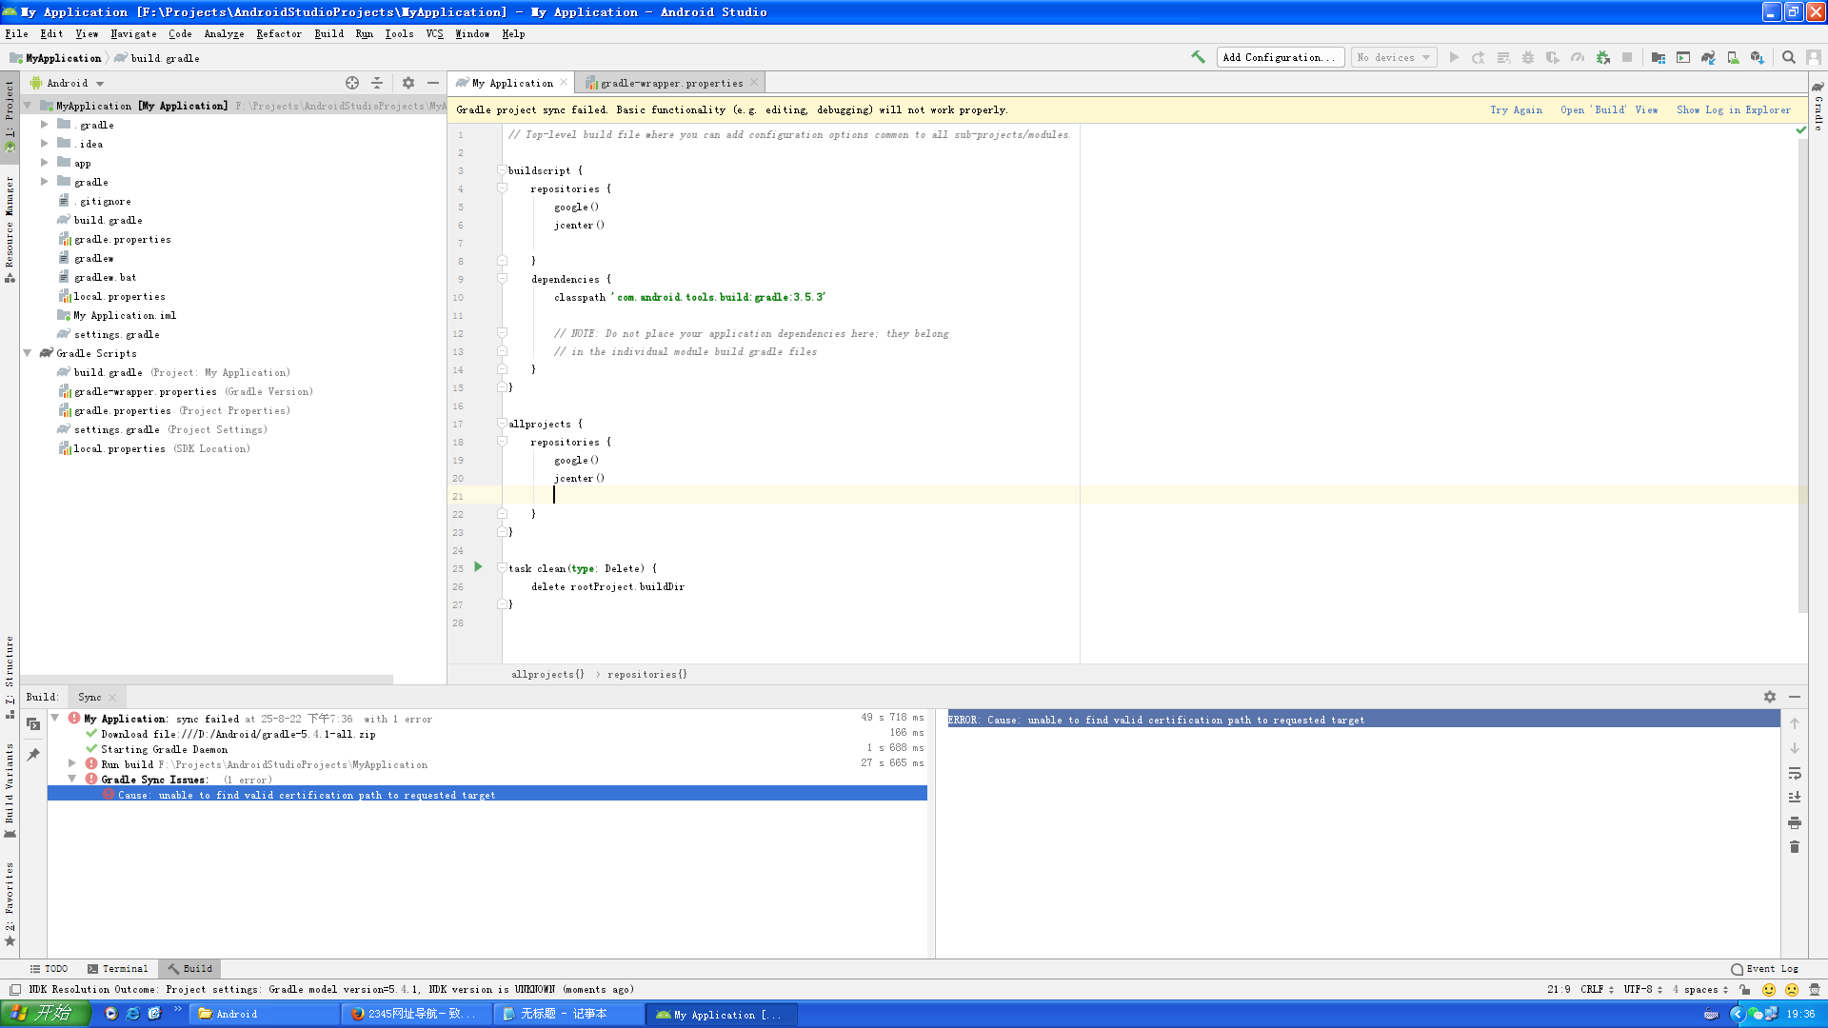
Task: Toggle read-only lock icon in status bar
Action: tap(1744, 990)
